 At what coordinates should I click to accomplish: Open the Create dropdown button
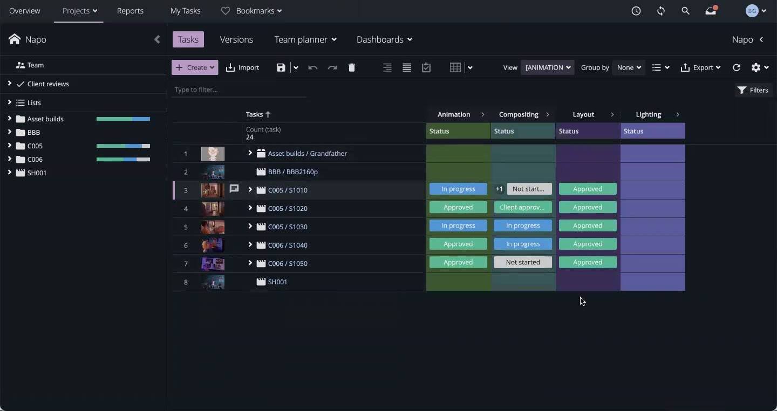195,67
